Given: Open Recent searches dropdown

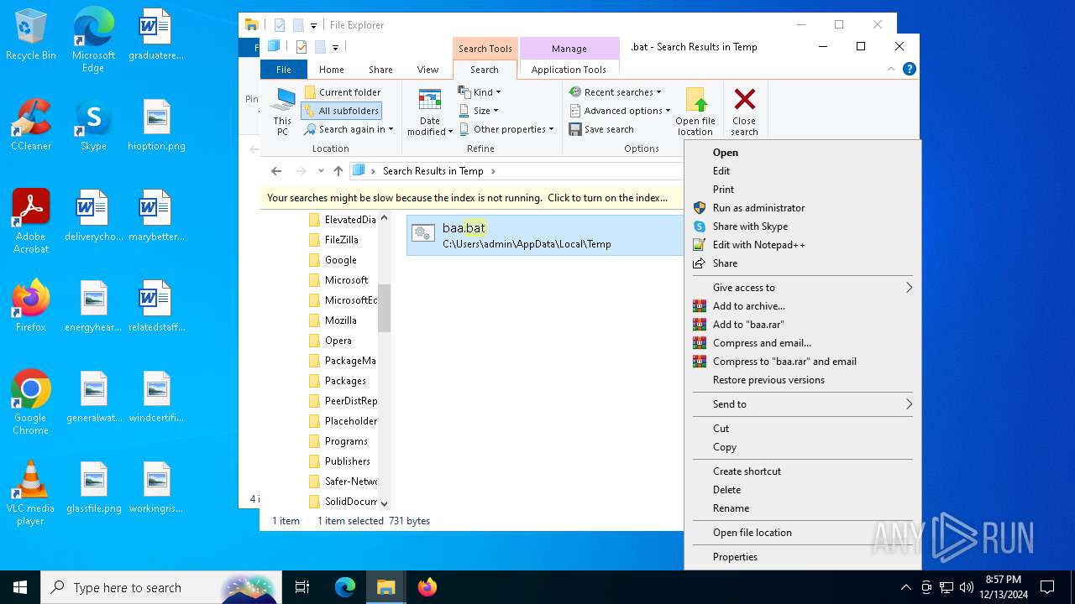Looking at the screenshot, I should (x=615, y=92).
